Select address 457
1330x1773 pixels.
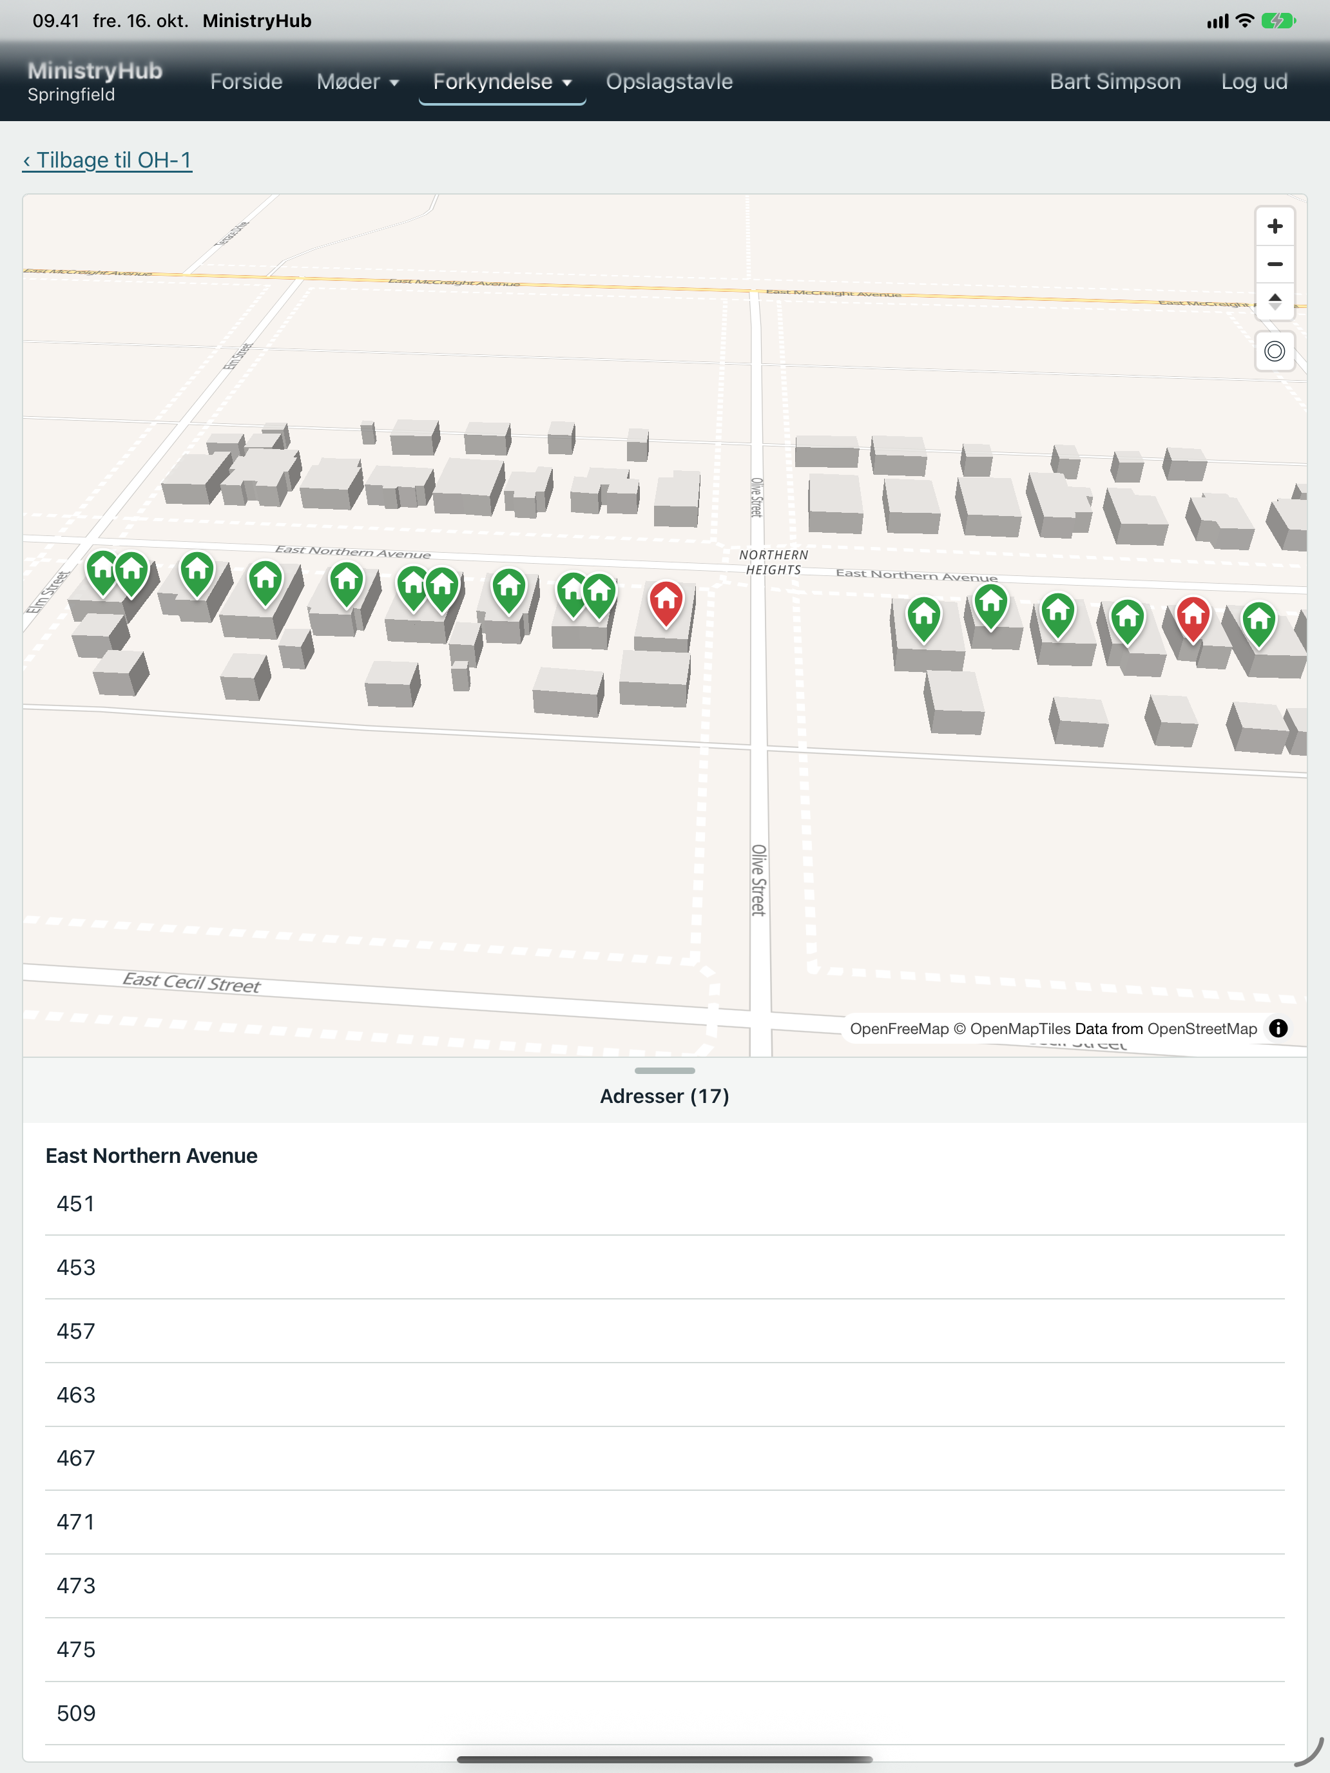coord(664,1331)
